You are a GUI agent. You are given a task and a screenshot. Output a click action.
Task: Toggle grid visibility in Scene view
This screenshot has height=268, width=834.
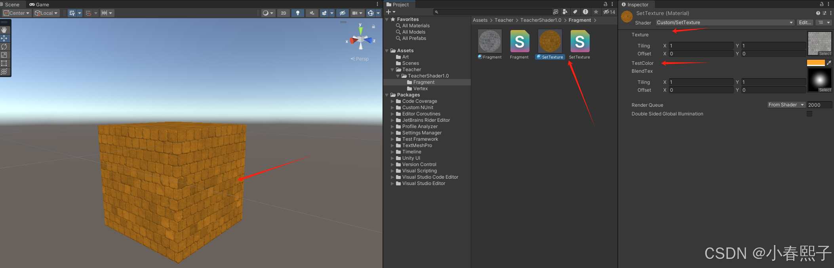pyautogui.click(x=72, y=13)
